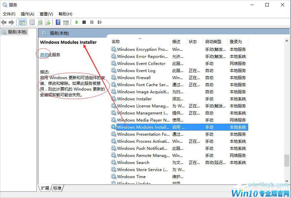Toggle the console tree panel icon

[x=22, y=22]
